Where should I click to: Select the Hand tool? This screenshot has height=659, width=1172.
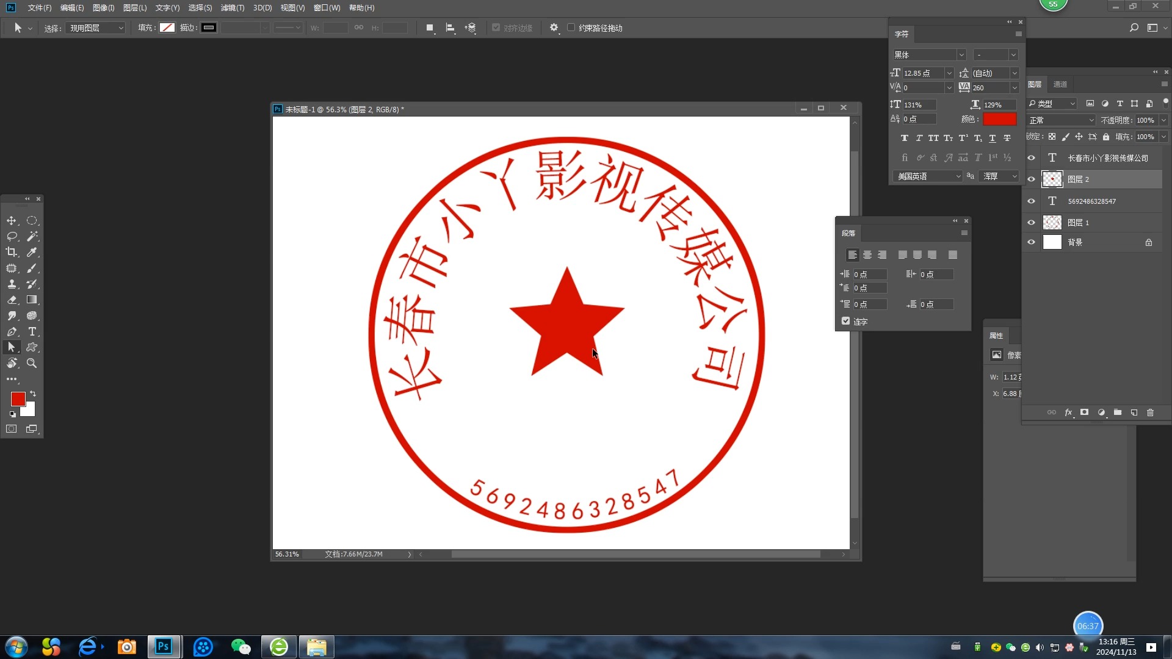pos(12,363)
